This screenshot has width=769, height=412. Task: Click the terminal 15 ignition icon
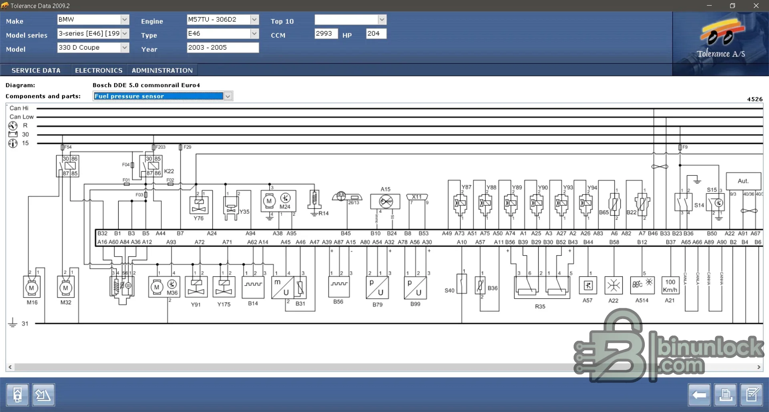pyautogui.click(x=13, y=143)
